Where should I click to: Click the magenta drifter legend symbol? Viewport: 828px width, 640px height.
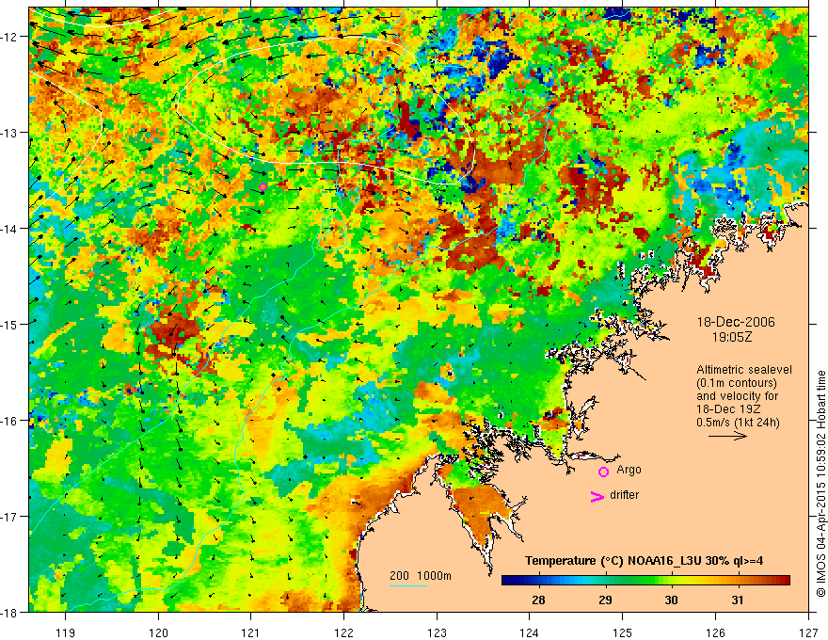point(597,496)
